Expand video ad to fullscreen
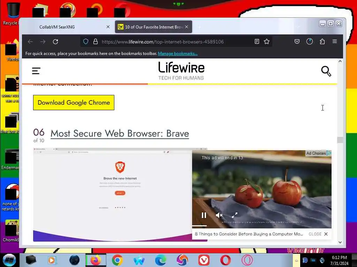The height and width of the screenshot is (267, 357). 235,215
